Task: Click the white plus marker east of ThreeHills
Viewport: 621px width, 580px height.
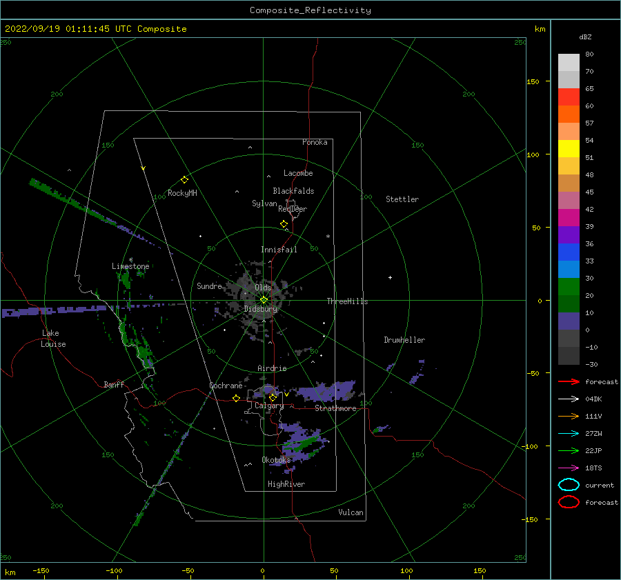Action: point(390,277)
